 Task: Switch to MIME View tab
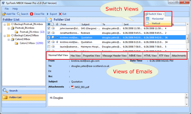[135, 56]
